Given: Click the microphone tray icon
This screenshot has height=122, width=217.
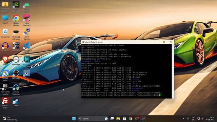Looking at the screenshot, I should coord(188,119).
